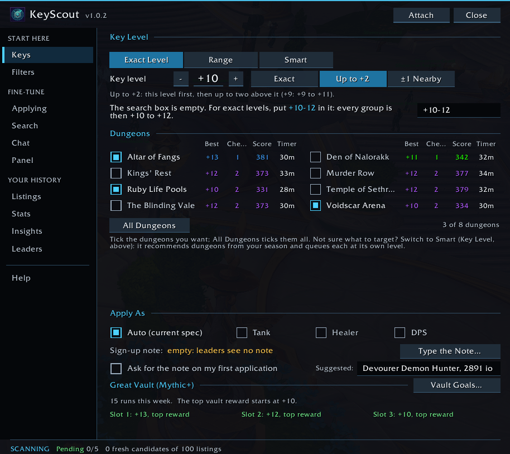
Task: Switch to Range mode tab
Action: coord(221,60)
